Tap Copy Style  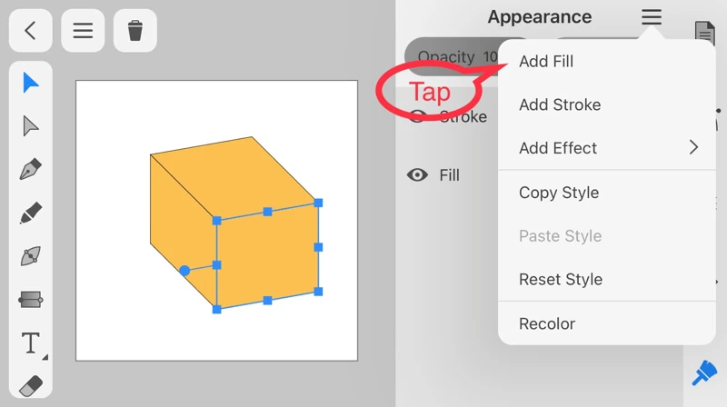559,193
